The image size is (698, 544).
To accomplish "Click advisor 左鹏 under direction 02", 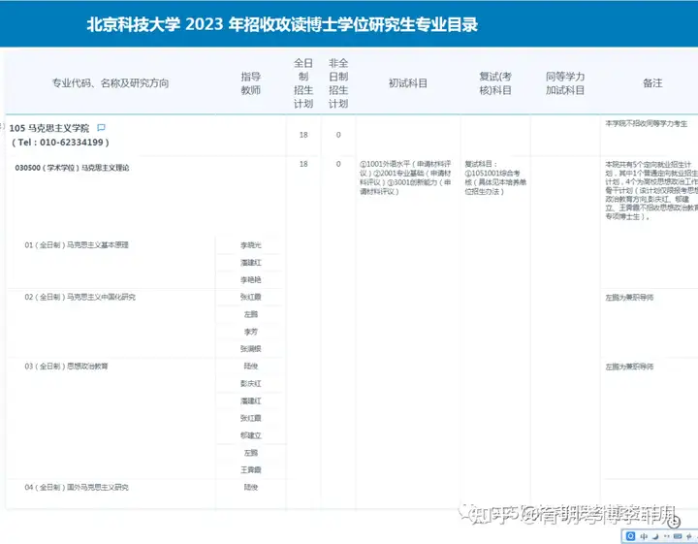I will coord(251,314).
